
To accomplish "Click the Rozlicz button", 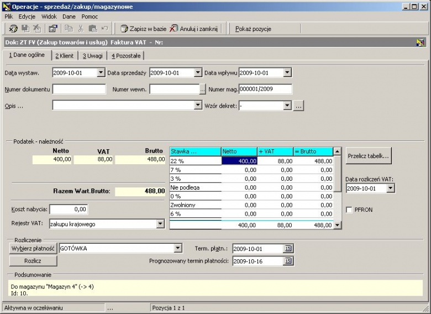I will [x=33, y=261].
